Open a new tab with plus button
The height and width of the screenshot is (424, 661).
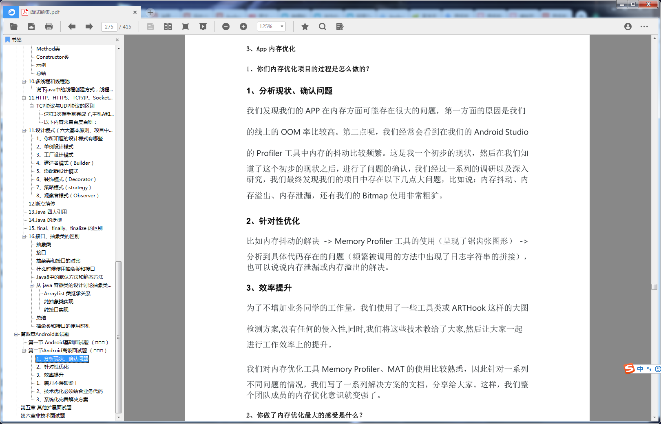[150, 12]
